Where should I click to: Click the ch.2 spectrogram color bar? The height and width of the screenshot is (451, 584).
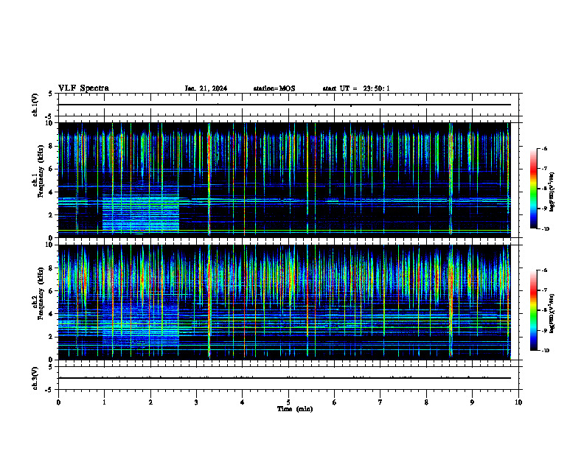(x=533, y=310)
